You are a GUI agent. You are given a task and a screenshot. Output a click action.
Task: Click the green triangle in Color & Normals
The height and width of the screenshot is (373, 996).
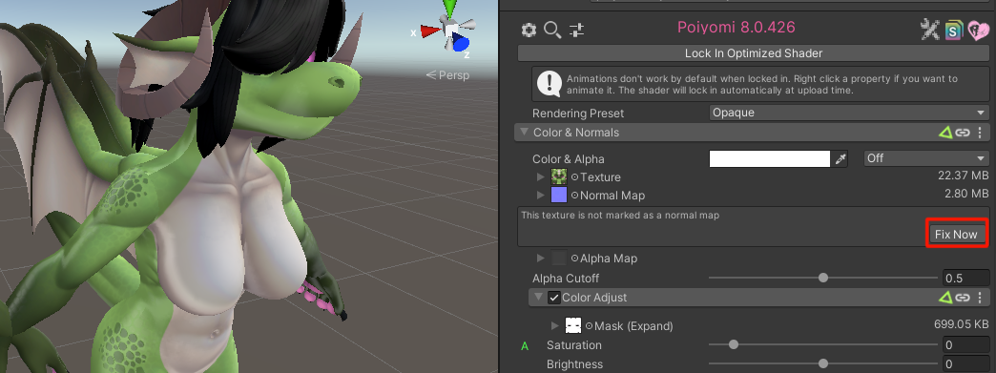tap(945, 133)
